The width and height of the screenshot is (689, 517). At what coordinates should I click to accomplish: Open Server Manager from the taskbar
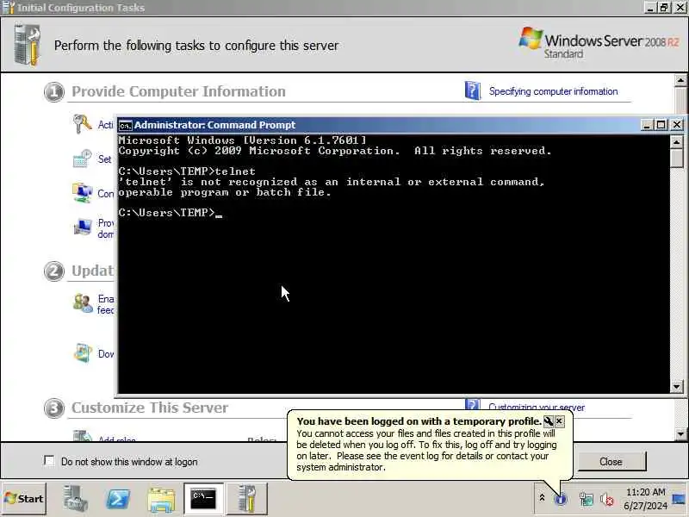point(75,499)
